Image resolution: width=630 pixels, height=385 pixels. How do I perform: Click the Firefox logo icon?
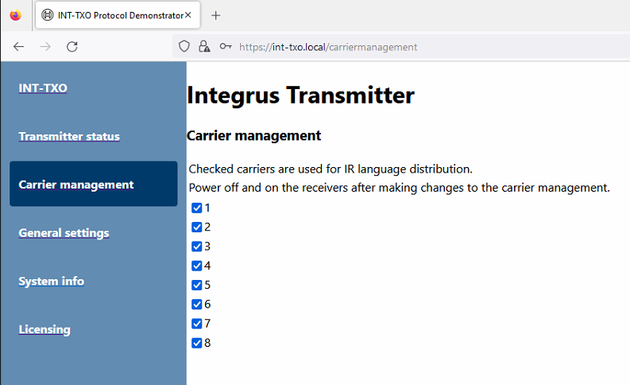tap(15, 15)
